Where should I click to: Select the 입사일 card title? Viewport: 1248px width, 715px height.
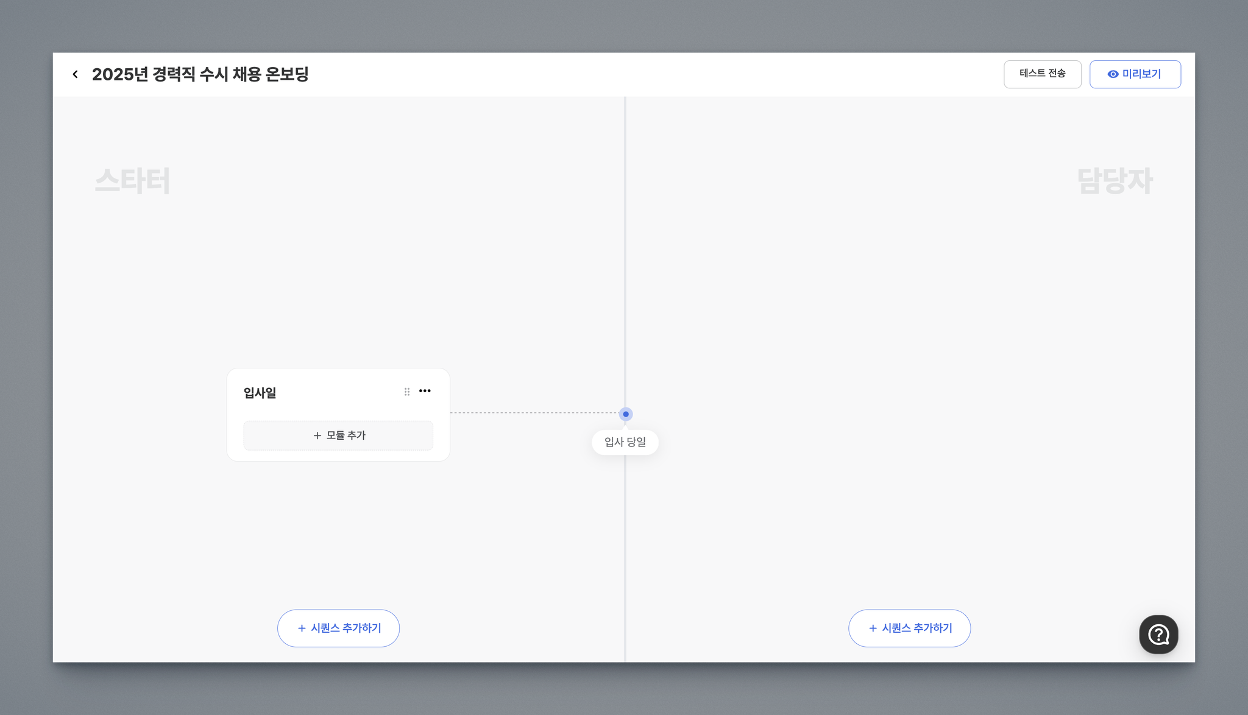(260, 393)
